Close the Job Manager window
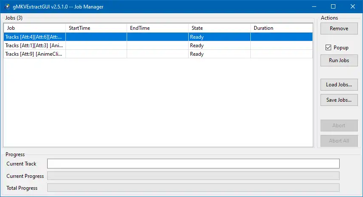Viewport: 363px width, 197px height. click(x=352, y=6)
